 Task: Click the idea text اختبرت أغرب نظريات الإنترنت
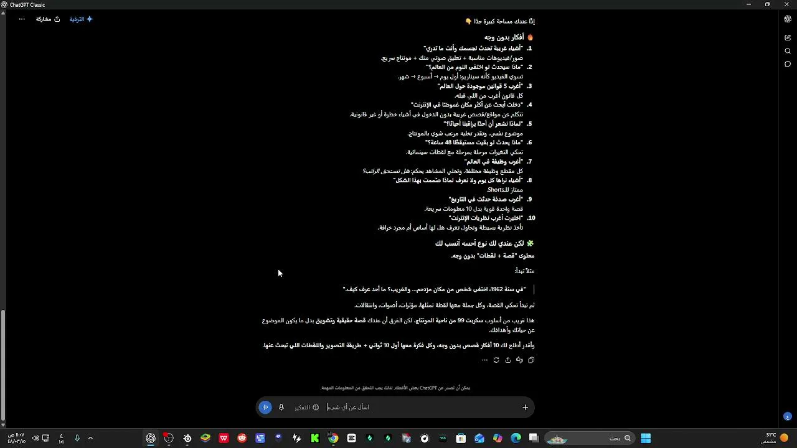(x=486, y=218)
